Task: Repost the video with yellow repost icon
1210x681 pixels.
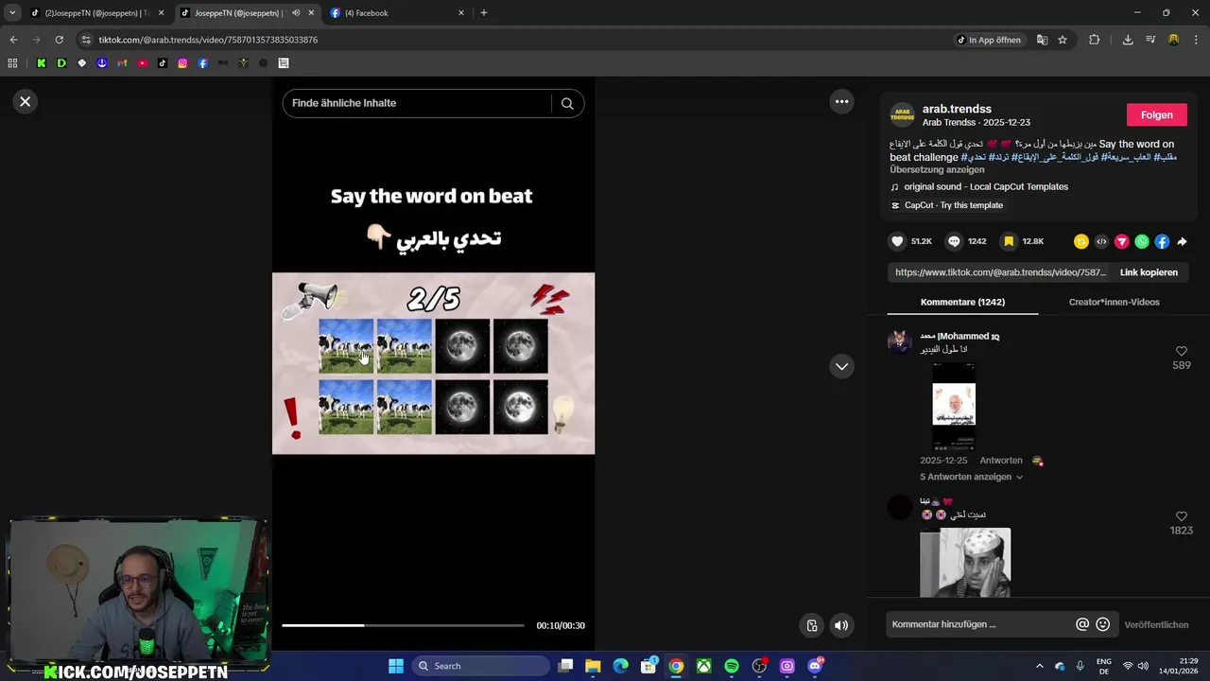Action: [1080, 241]
